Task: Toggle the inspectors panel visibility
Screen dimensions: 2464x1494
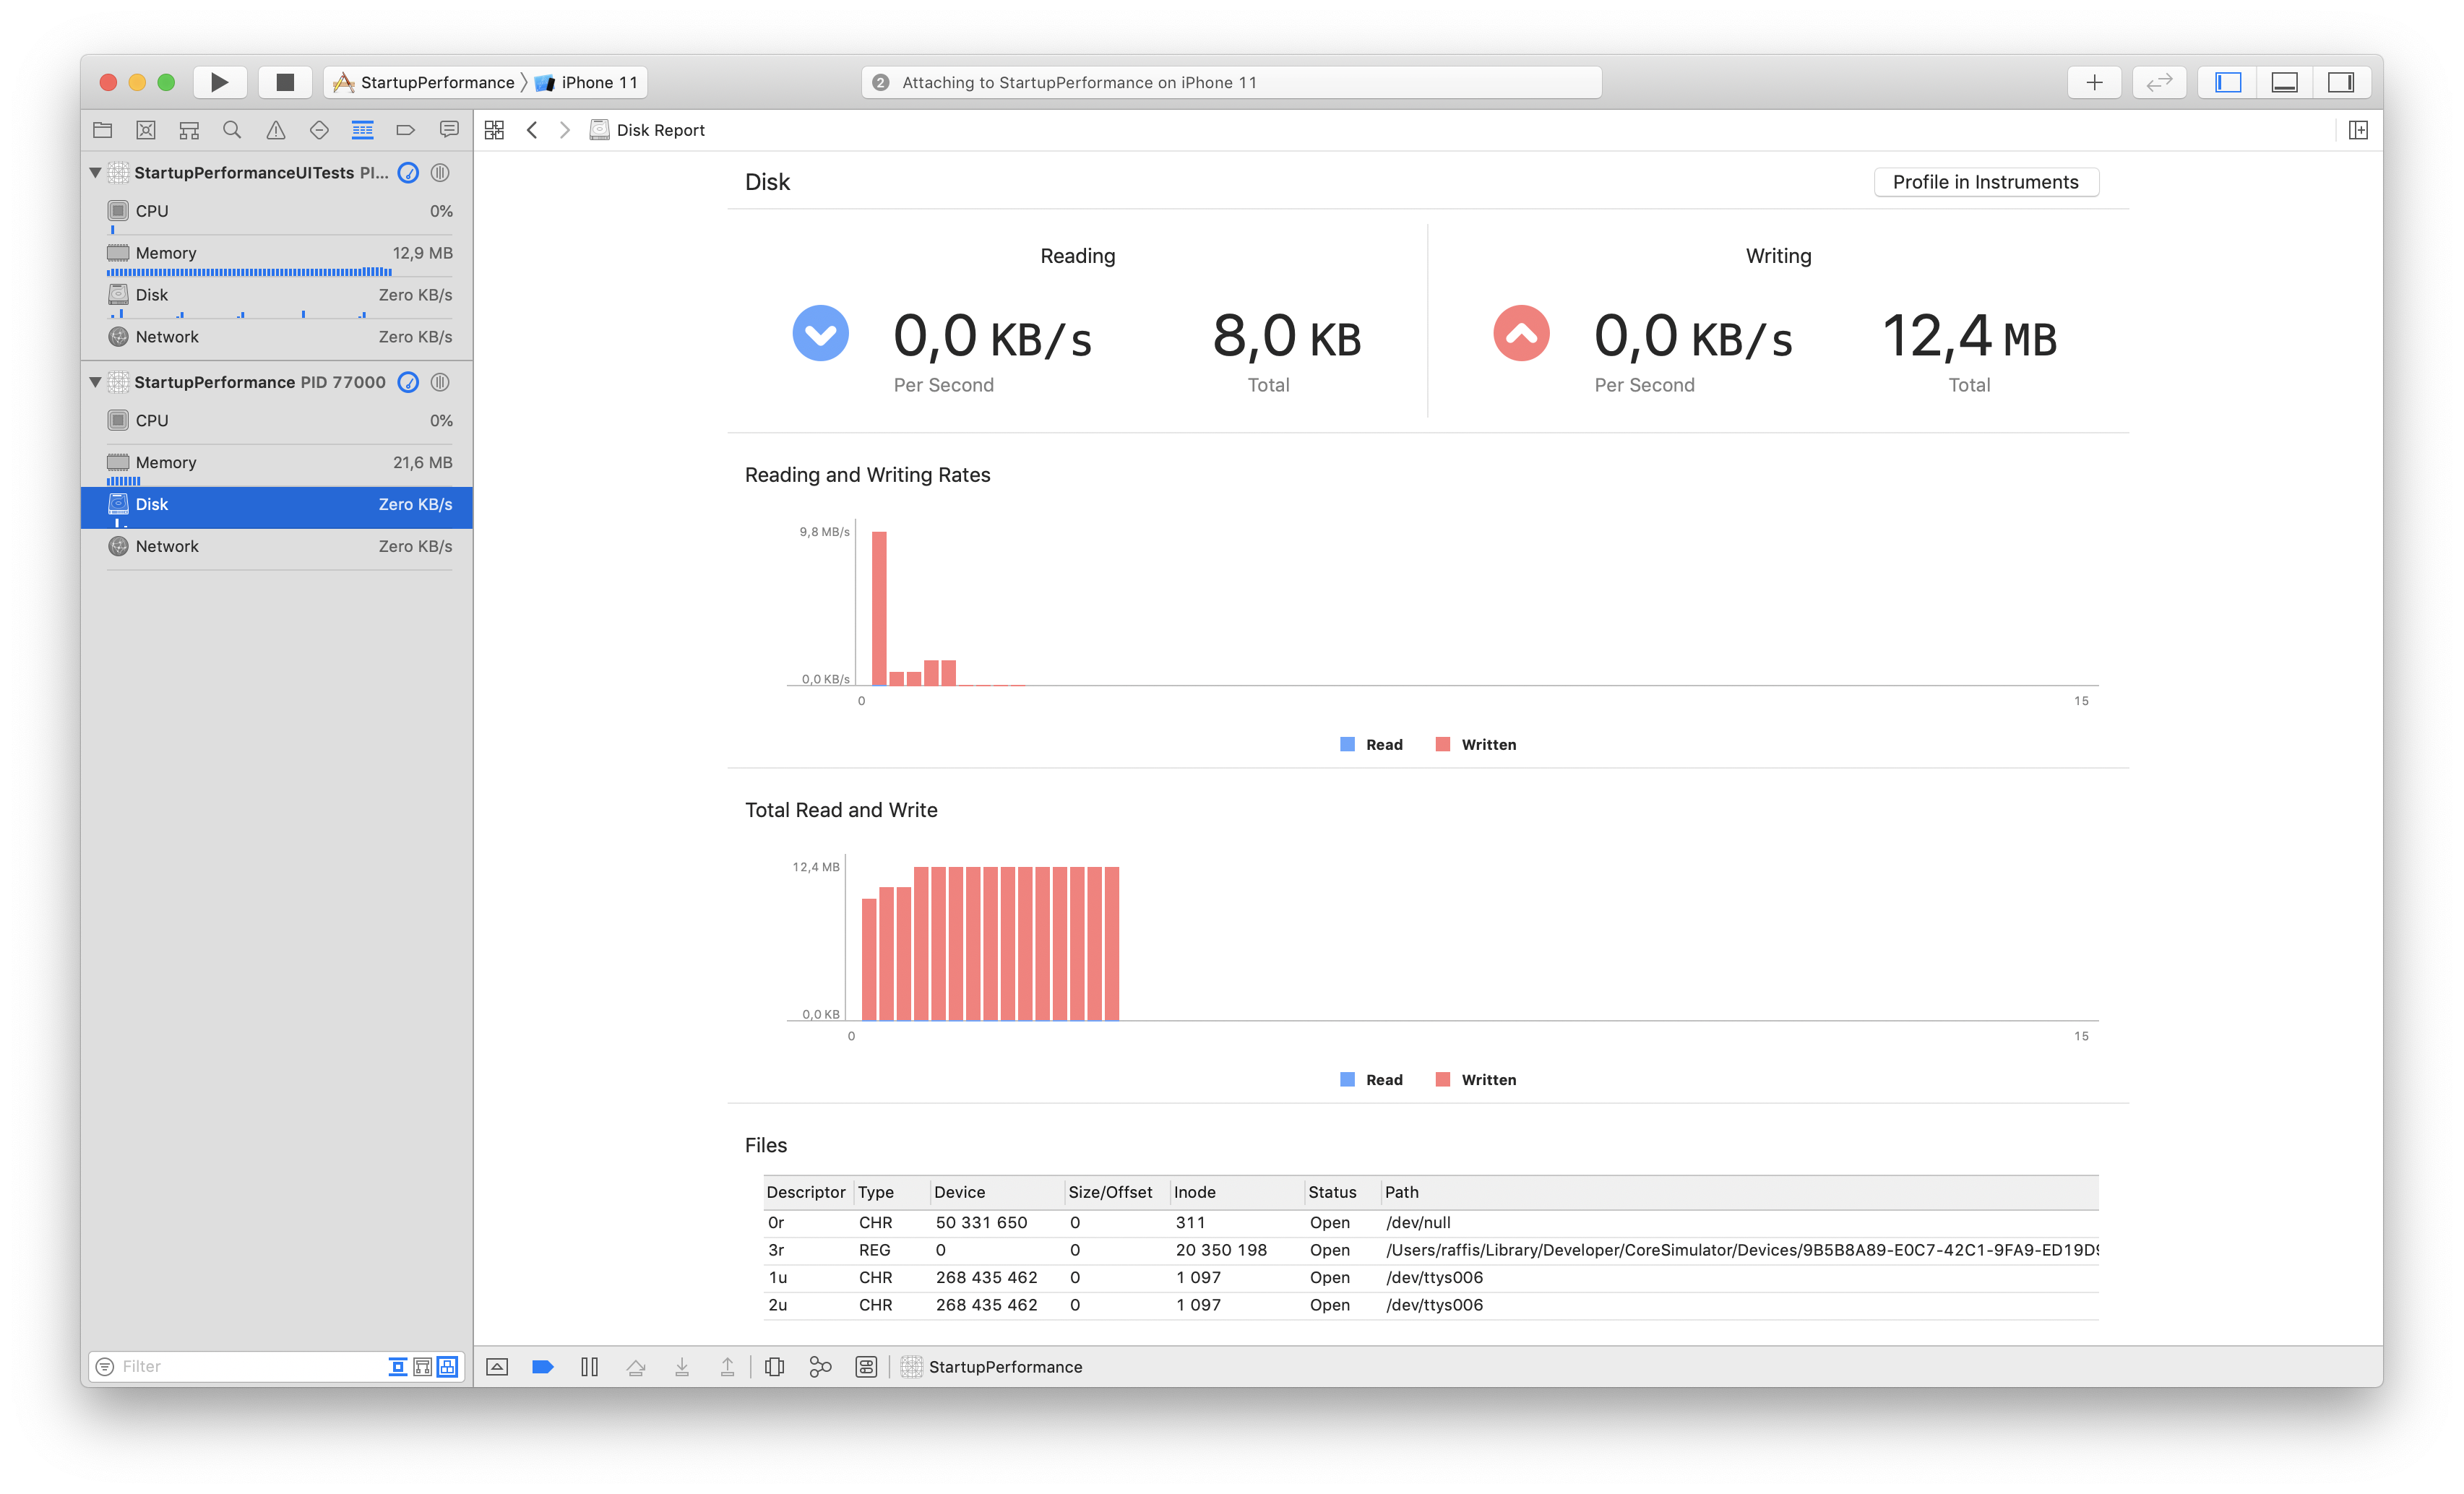Action: click(2341, 82)
